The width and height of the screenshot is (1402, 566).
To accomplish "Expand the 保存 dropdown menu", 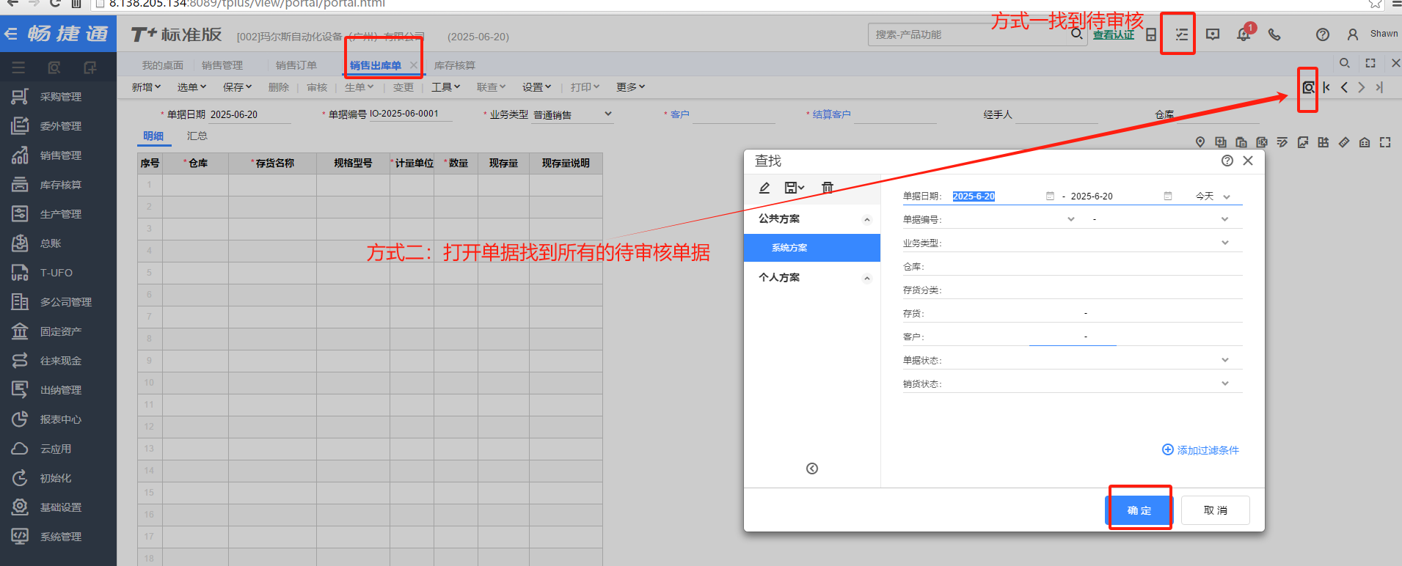I will pos(237,87).
